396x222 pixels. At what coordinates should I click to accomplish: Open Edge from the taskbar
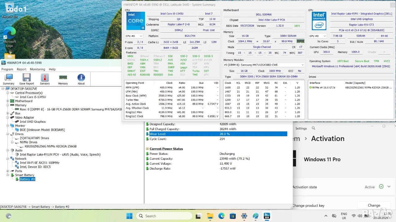221,216
